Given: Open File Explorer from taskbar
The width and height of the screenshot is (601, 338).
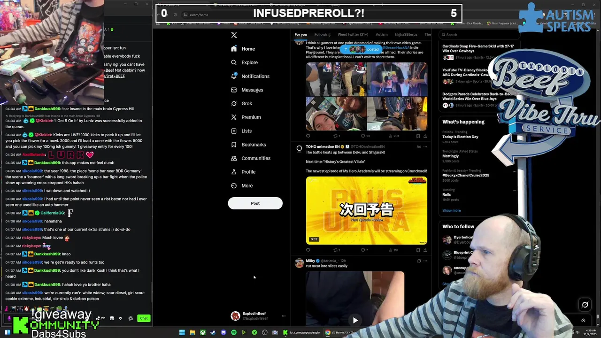Looking at the screenshot, I should [x=192, y=332].
